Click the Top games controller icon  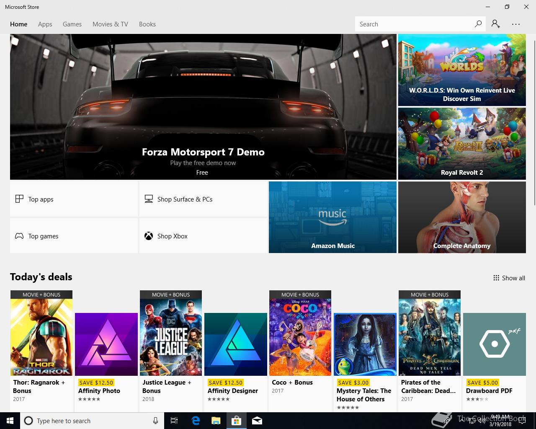[19, 236]
